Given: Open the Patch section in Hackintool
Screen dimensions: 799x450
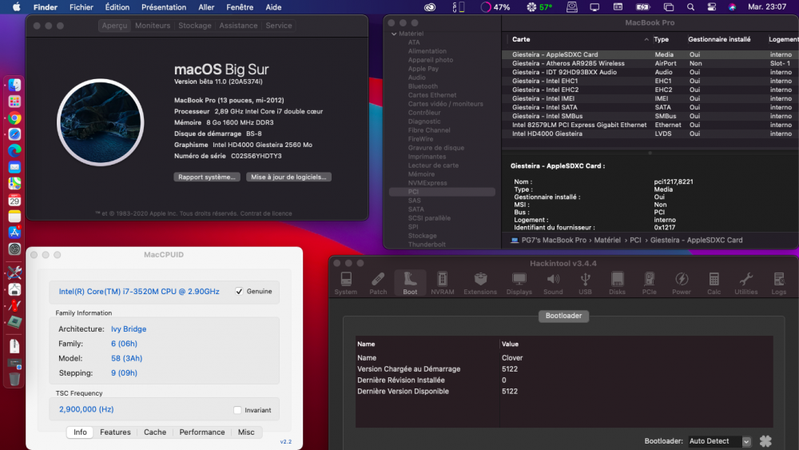Looking at the screenshot, I should click(378, 284).
